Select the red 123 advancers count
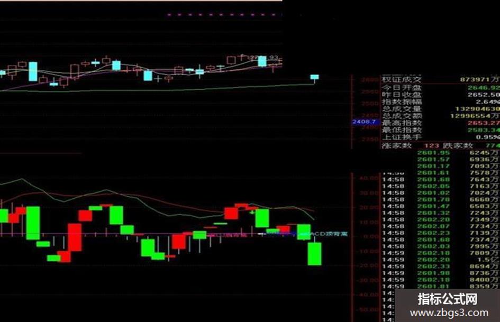The width and height of the screenshot is (500, 322). point(432,146)
